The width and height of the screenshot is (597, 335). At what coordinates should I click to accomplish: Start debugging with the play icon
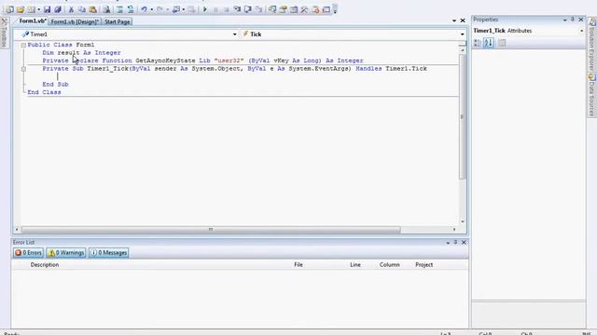[205, 9]
